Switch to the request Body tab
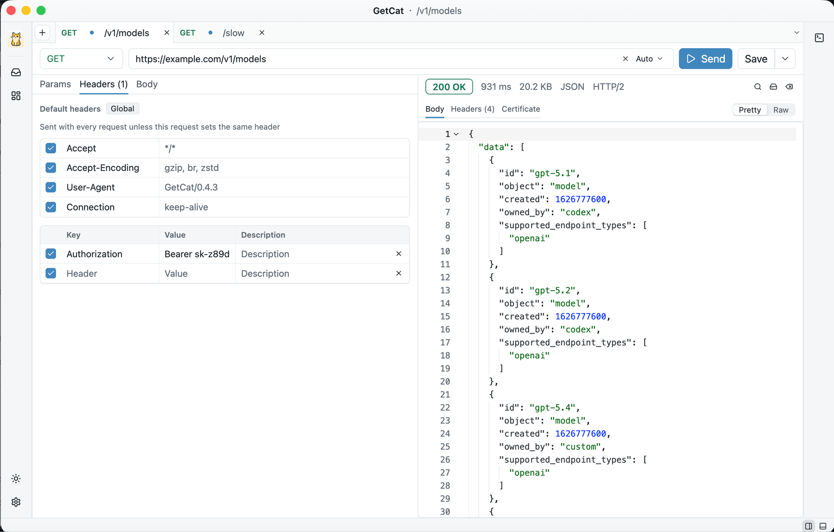This screenshot has height=532, width=834. click(147, 84)
